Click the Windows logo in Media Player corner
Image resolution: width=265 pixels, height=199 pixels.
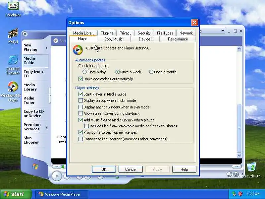click(35, 166)
